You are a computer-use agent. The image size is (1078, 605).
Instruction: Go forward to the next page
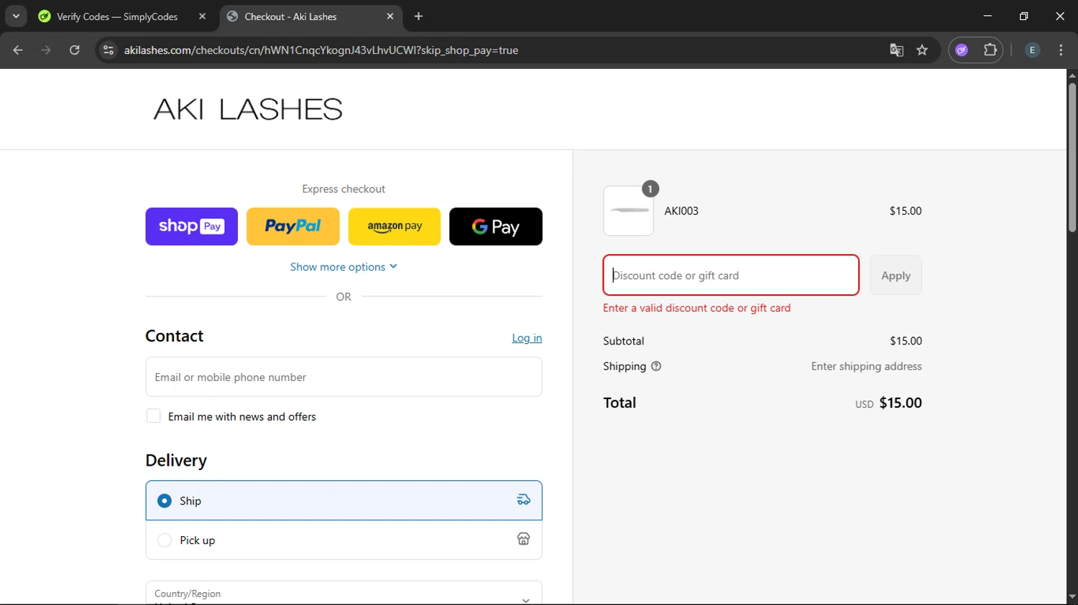pyautogui.click(x=46, y=50)
